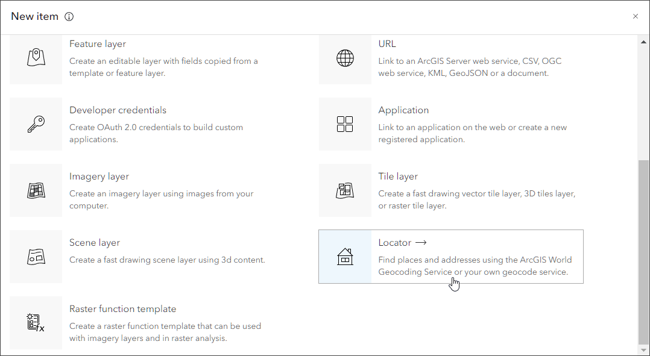Click the Locator house icon

coord(345,257)
